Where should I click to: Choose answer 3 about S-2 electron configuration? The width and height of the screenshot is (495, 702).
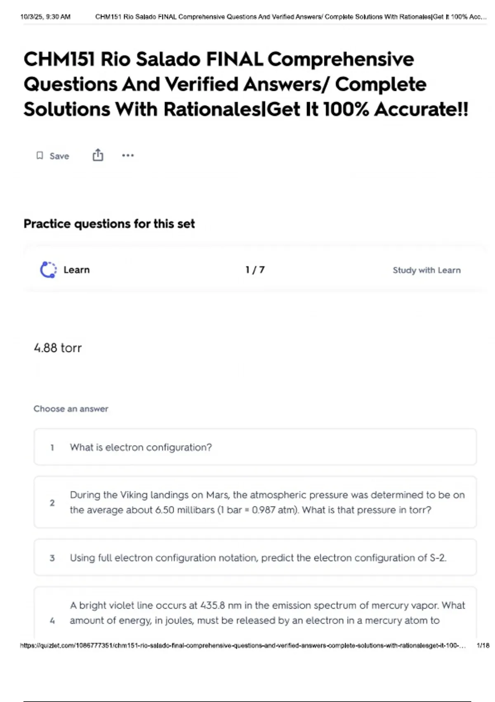(255, 557)
